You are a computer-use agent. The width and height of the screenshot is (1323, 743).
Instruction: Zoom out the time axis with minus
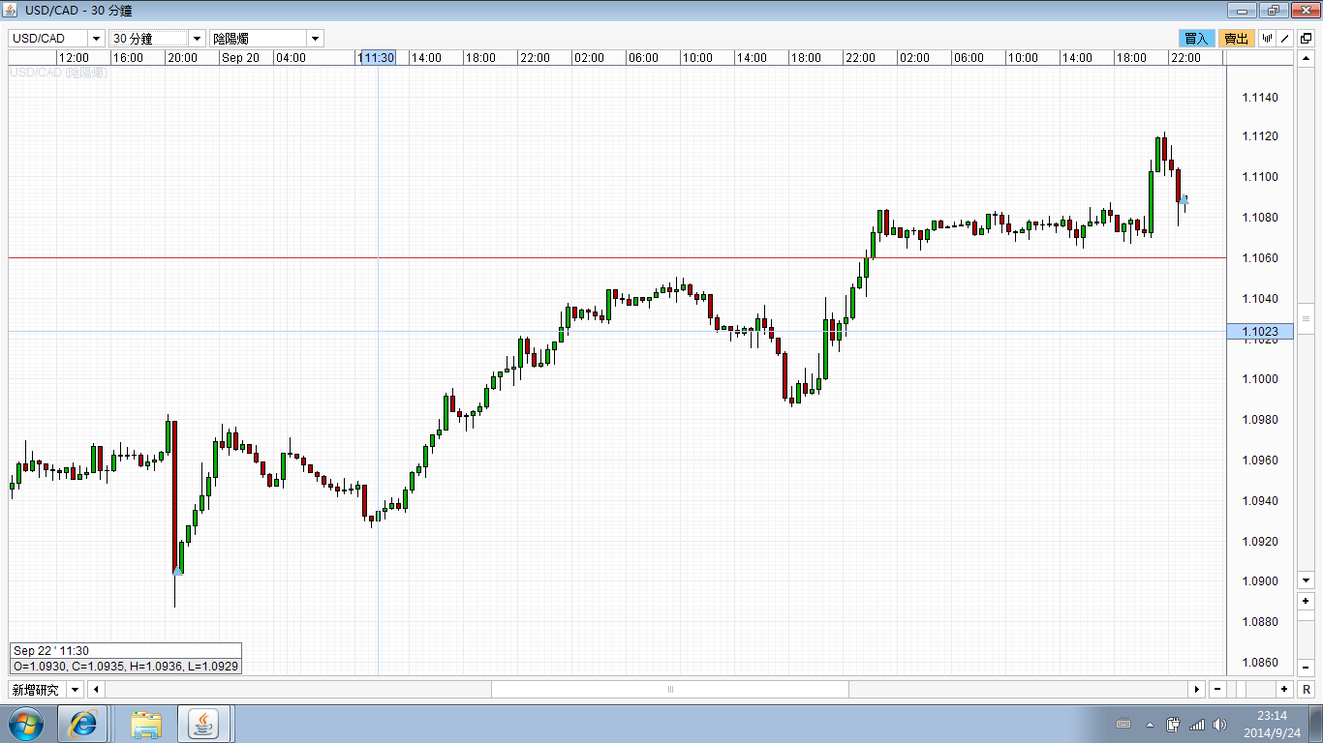(1217, 689)
